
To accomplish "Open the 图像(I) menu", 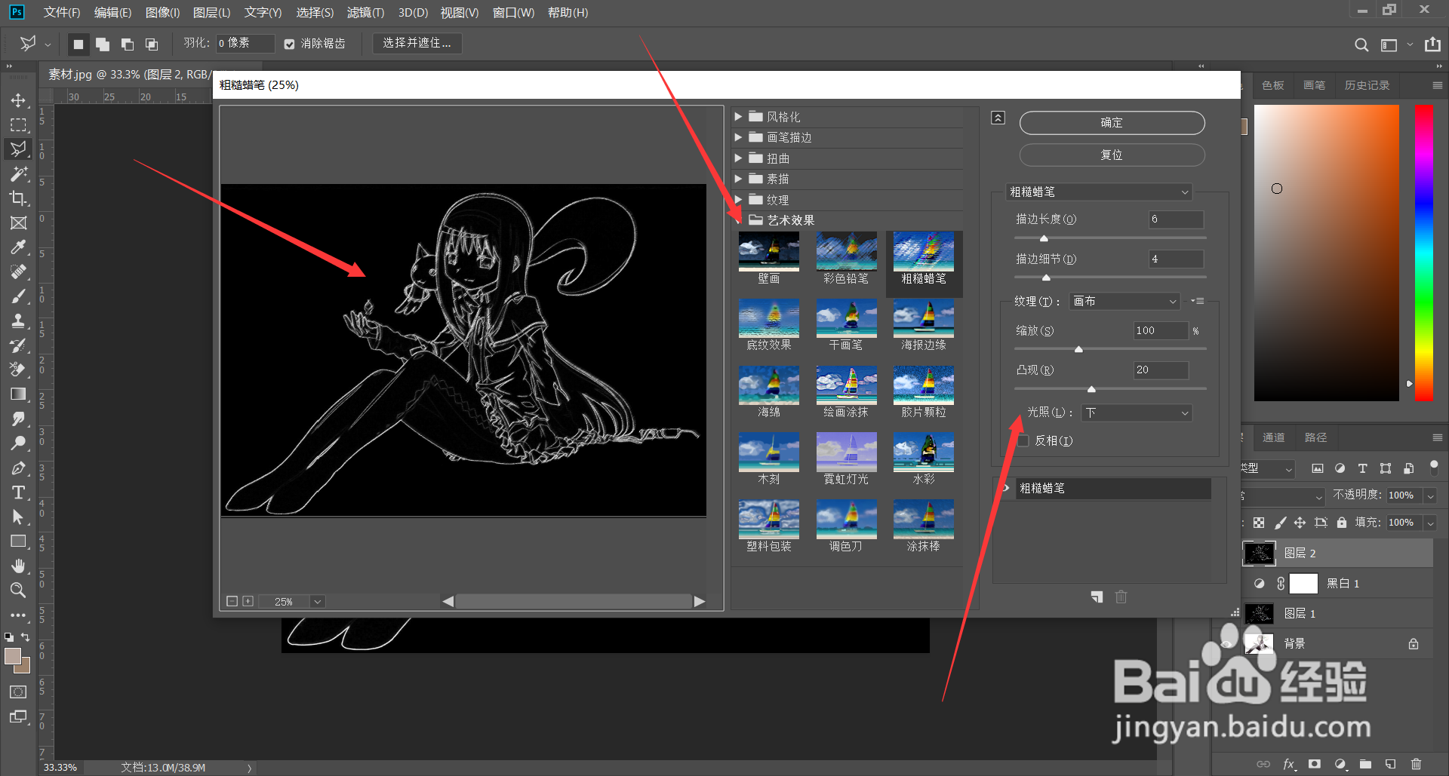I will coord(162,13).
